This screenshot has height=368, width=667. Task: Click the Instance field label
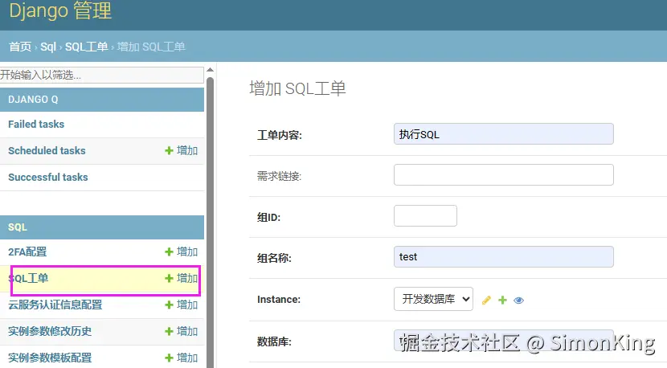(279, 300)
